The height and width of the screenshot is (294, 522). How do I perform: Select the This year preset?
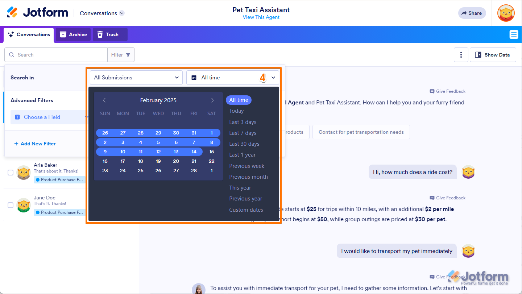pos(240,188)
